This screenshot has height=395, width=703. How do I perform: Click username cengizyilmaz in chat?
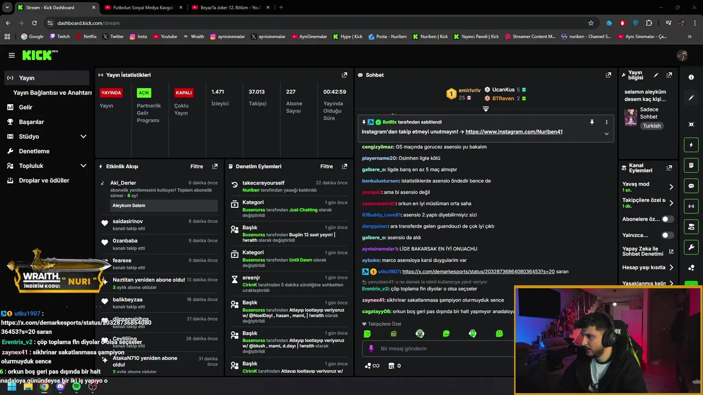tap(378, 147)
